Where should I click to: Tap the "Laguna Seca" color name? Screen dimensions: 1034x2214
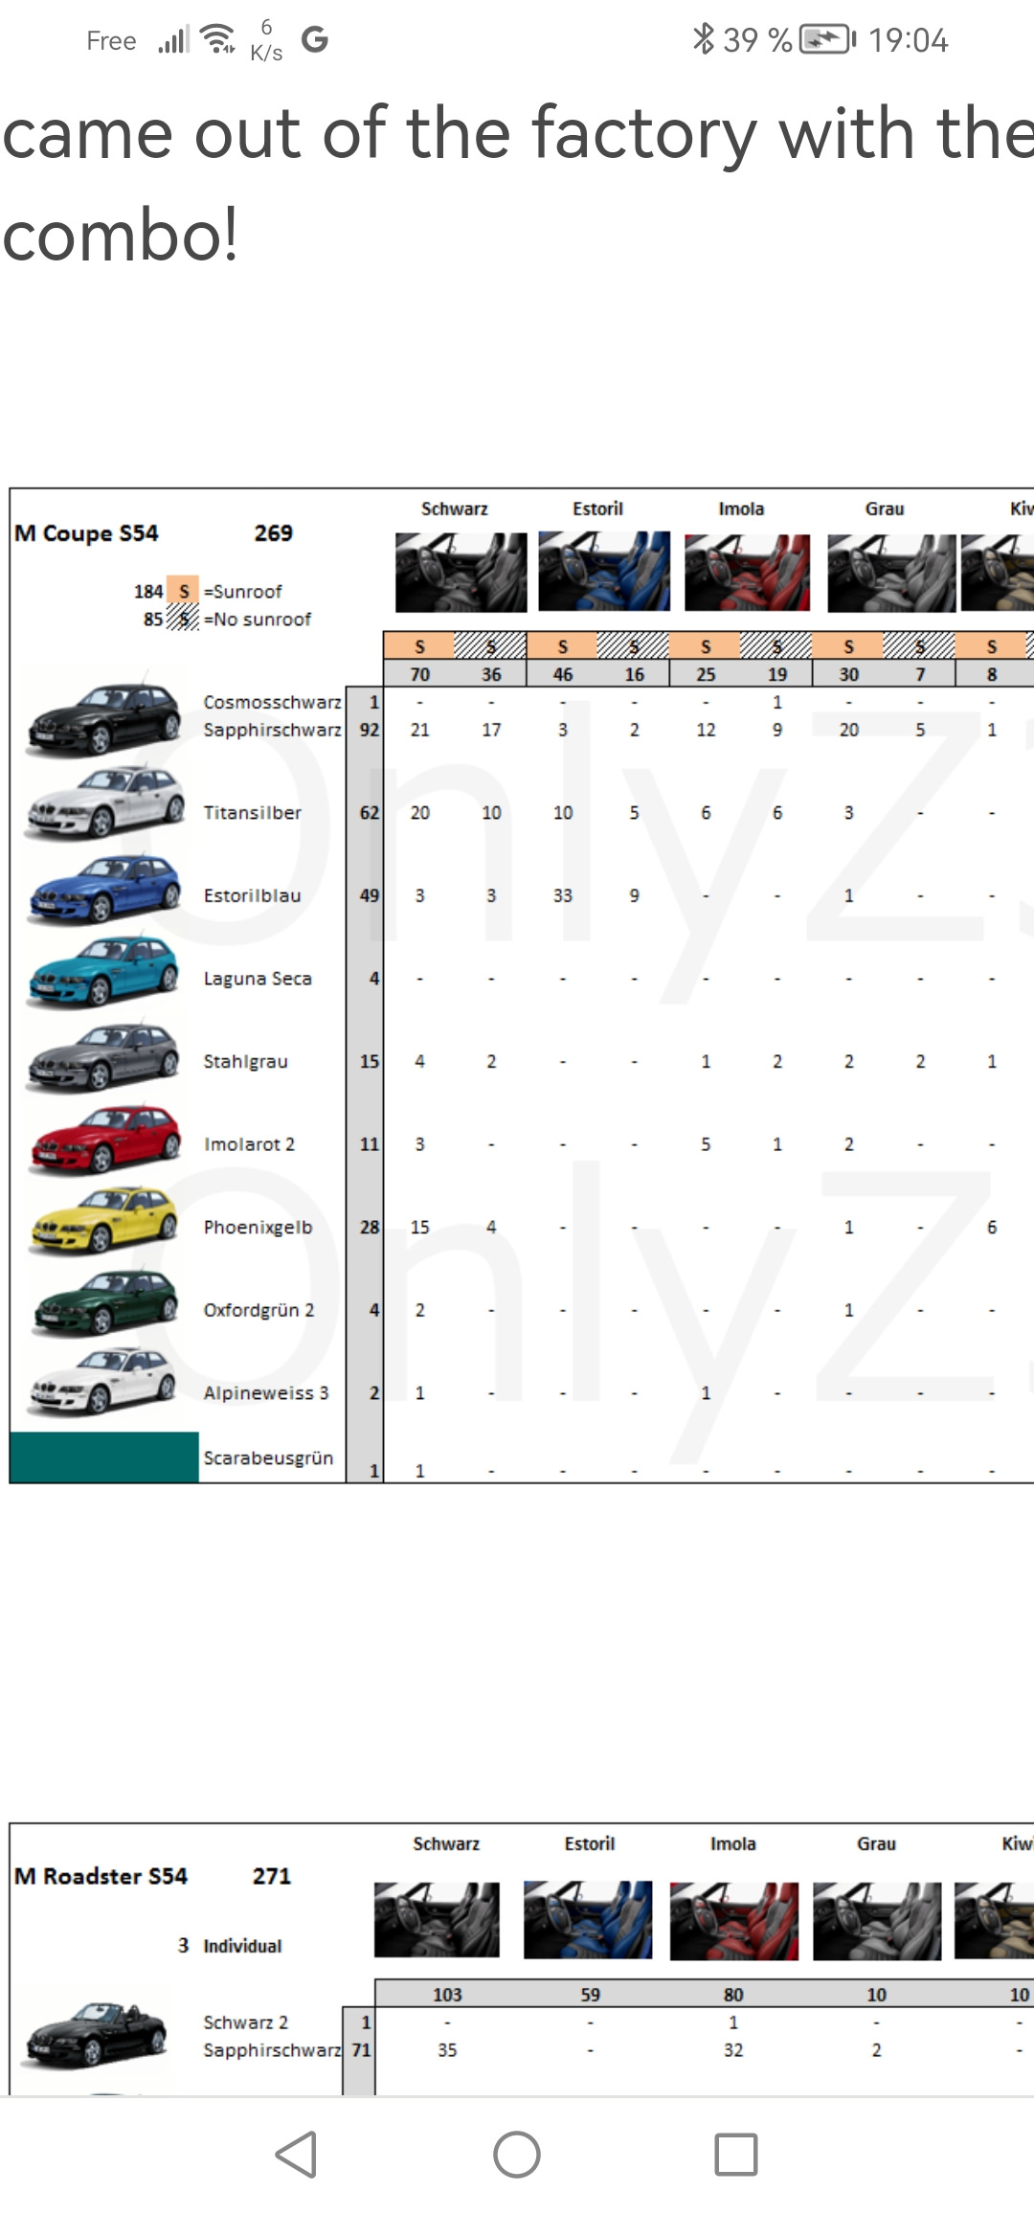pyautogui.click(x=258, y=979)
